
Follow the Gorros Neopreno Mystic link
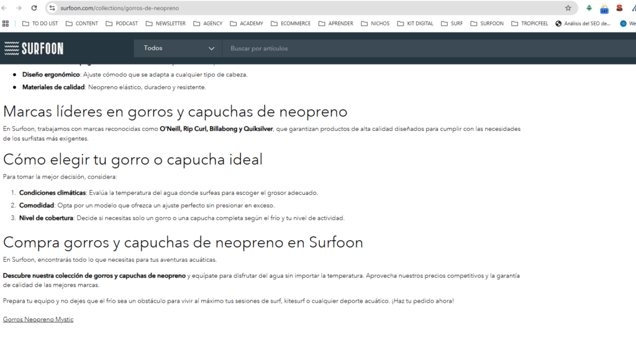click(x=38, y=319)
